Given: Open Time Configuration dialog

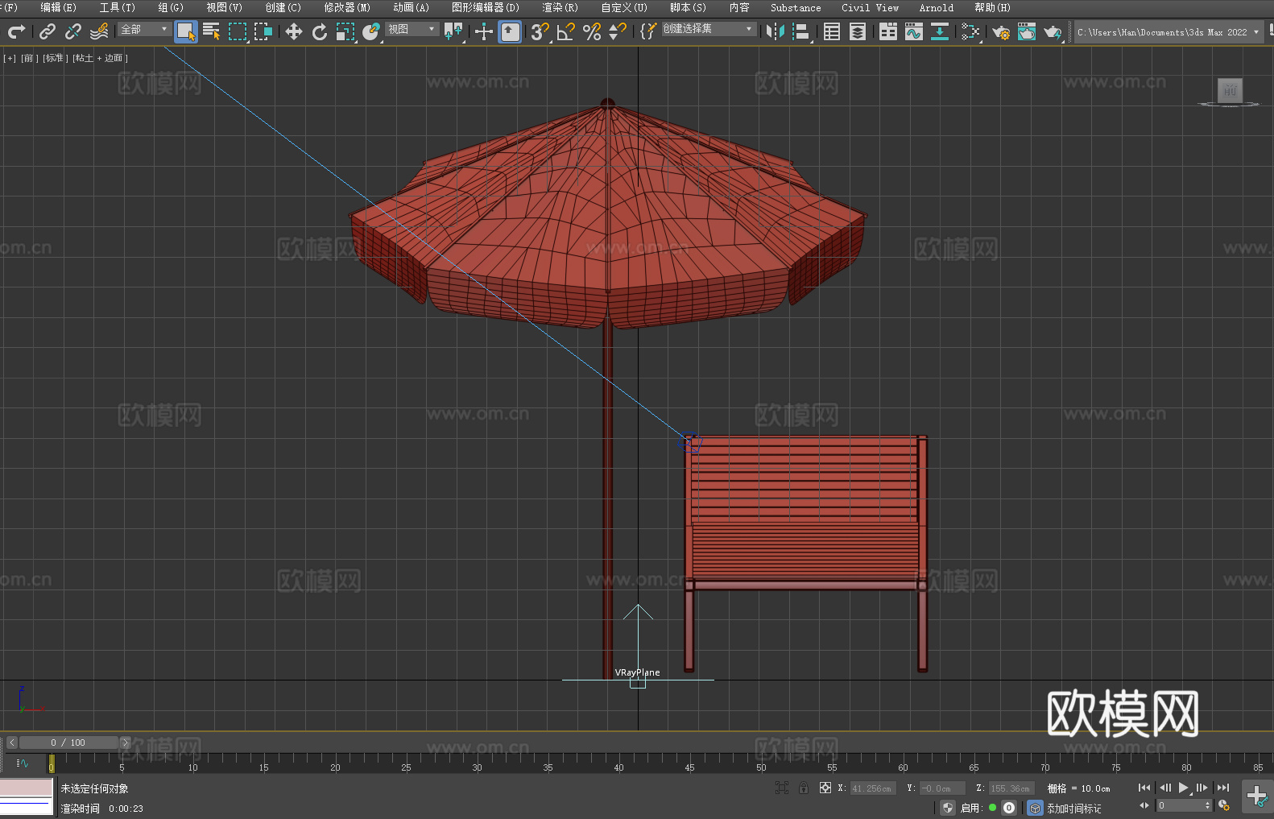Looking at the screenshot, I should point(1224,805).
